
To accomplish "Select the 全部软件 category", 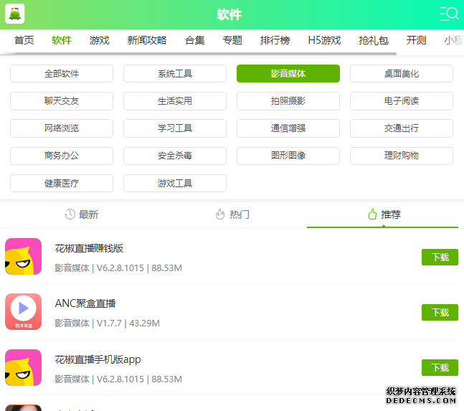I will [62, 74].
